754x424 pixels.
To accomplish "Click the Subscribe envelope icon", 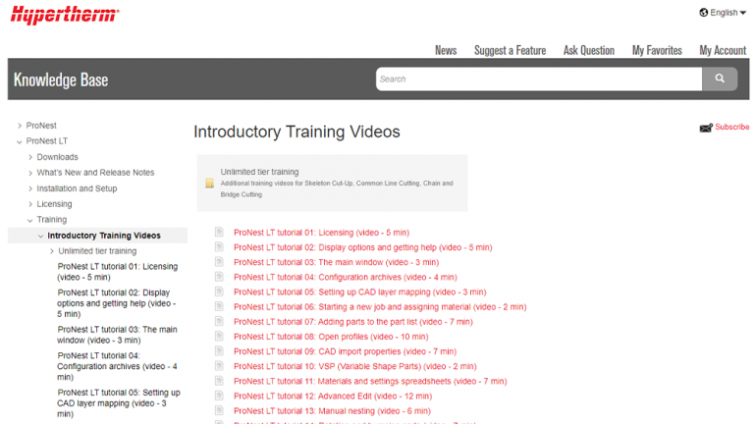I will pyautogui.click(x=706, y=128).
